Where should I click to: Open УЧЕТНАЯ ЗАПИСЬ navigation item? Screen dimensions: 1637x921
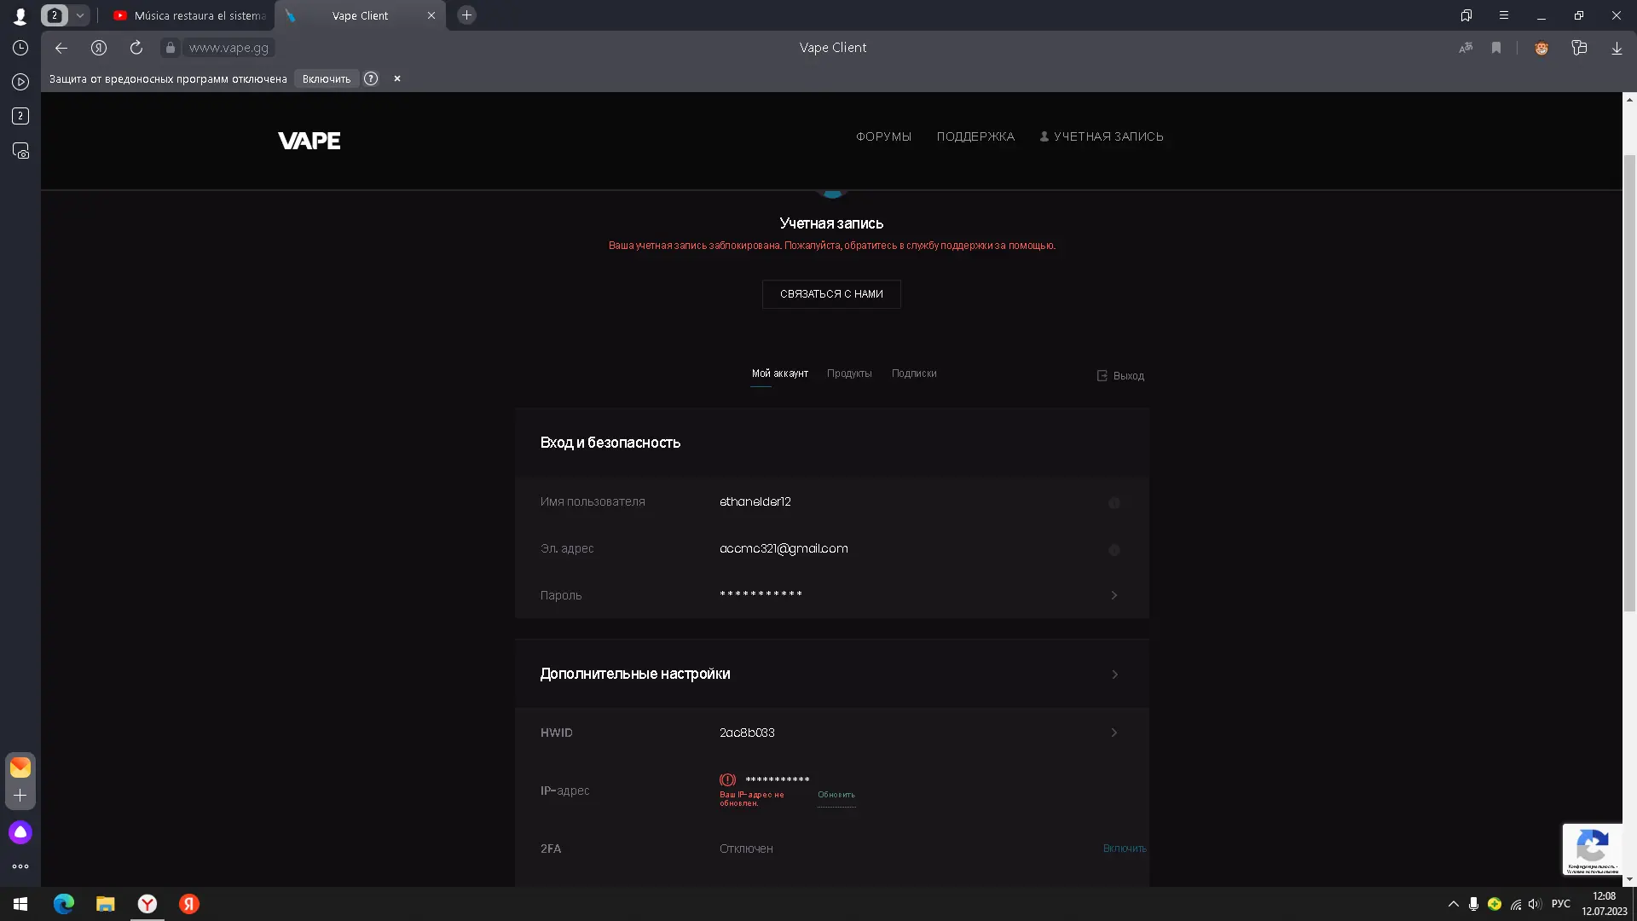tap(1101, 136)
